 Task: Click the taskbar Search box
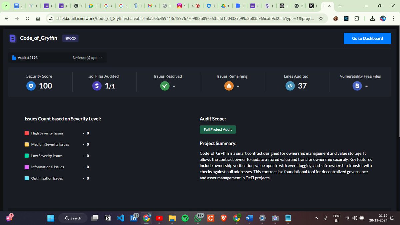pos(72,218)
